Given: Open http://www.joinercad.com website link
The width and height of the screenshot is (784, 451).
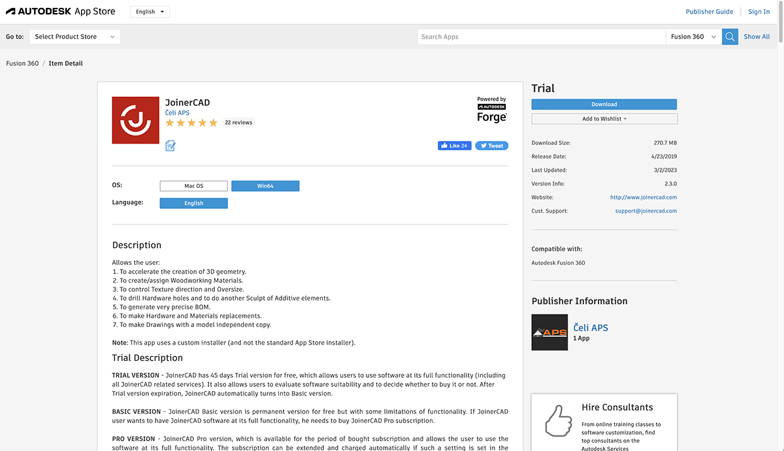Looking at the screenshot, I should pyautogui.click(x=644, y=197).
